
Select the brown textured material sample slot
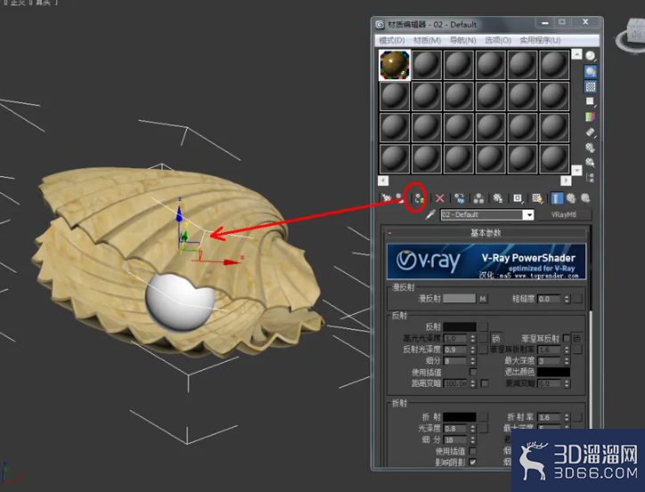click(x=395, y=65)
